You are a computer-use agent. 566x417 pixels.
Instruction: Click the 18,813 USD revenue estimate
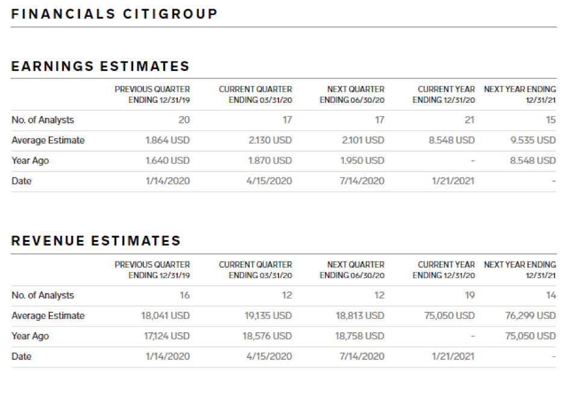pyautogui.click(x=360, y=316)
